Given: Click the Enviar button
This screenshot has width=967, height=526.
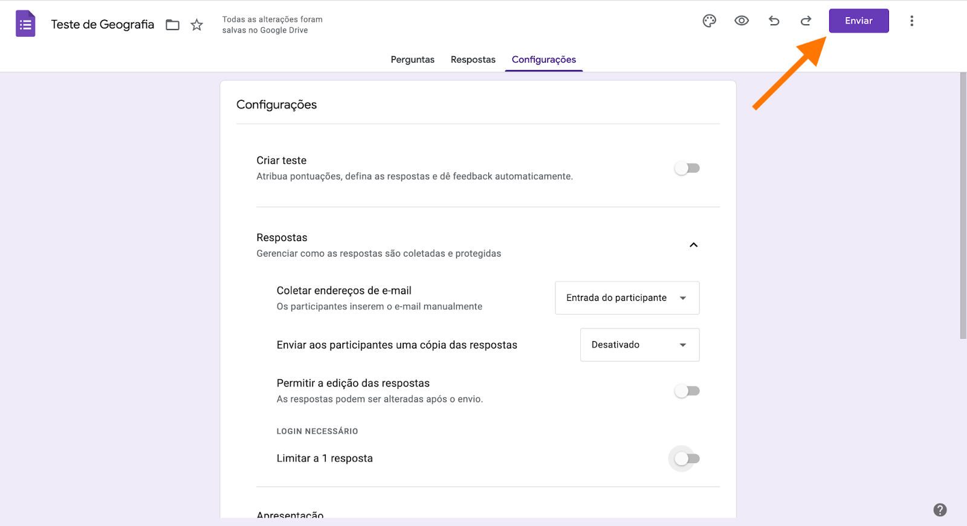Looking at the screenshot, I should (858, 21).
